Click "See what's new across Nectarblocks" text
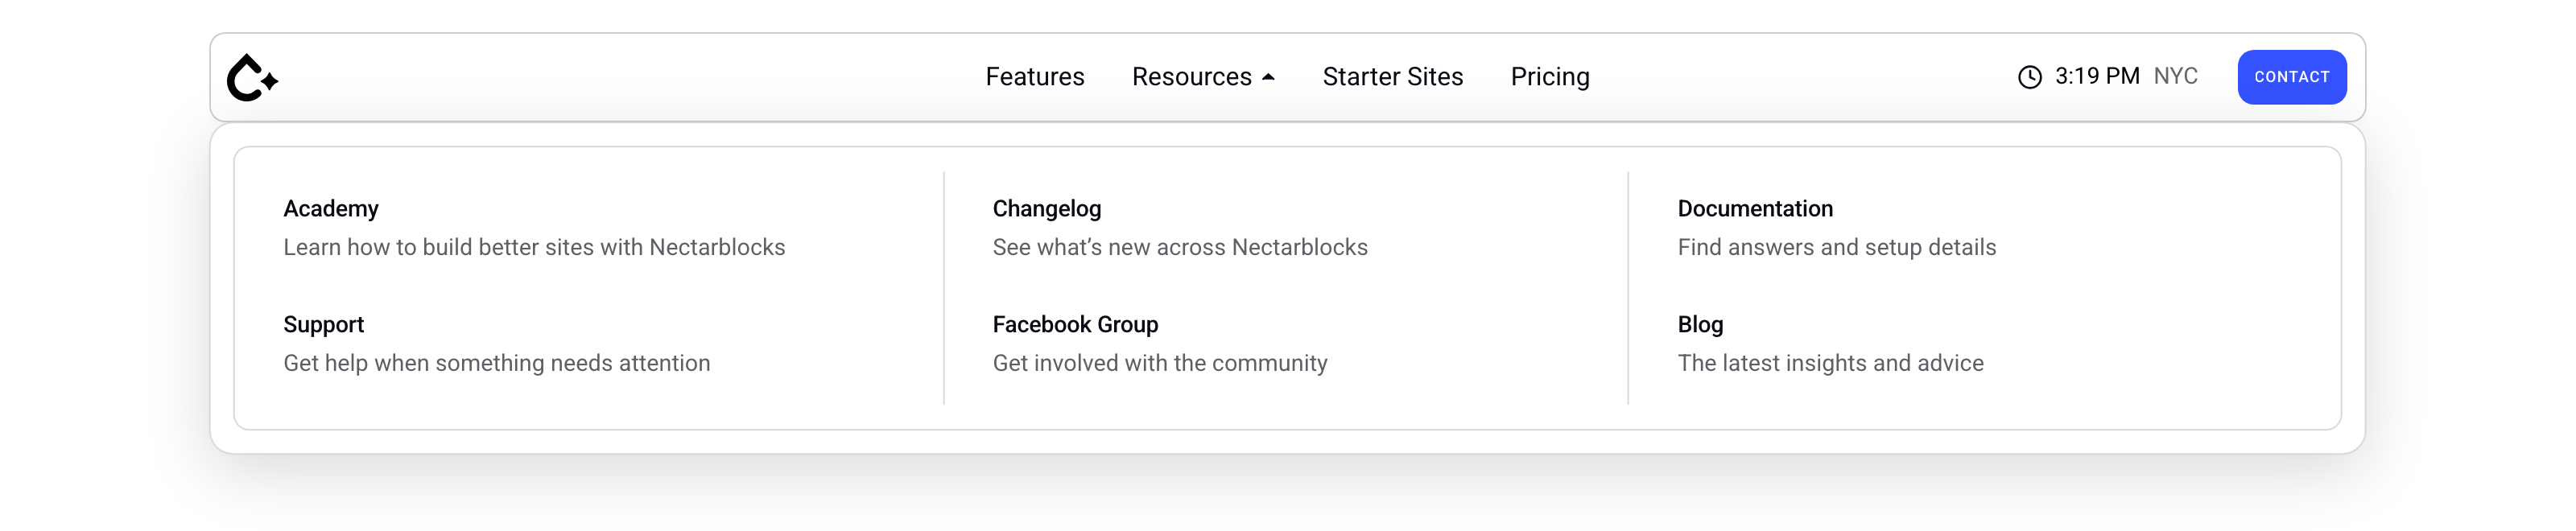 coord(1179,247)
